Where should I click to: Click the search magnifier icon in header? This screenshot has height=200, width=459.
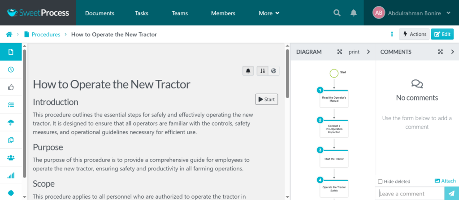point(337,13)
